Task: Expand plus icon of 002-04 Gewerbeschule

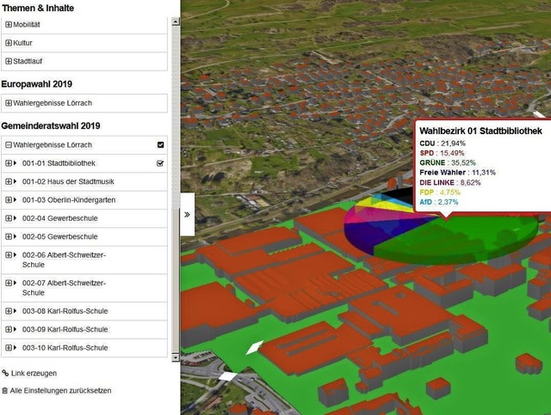Action: click(x=9, y=218)
